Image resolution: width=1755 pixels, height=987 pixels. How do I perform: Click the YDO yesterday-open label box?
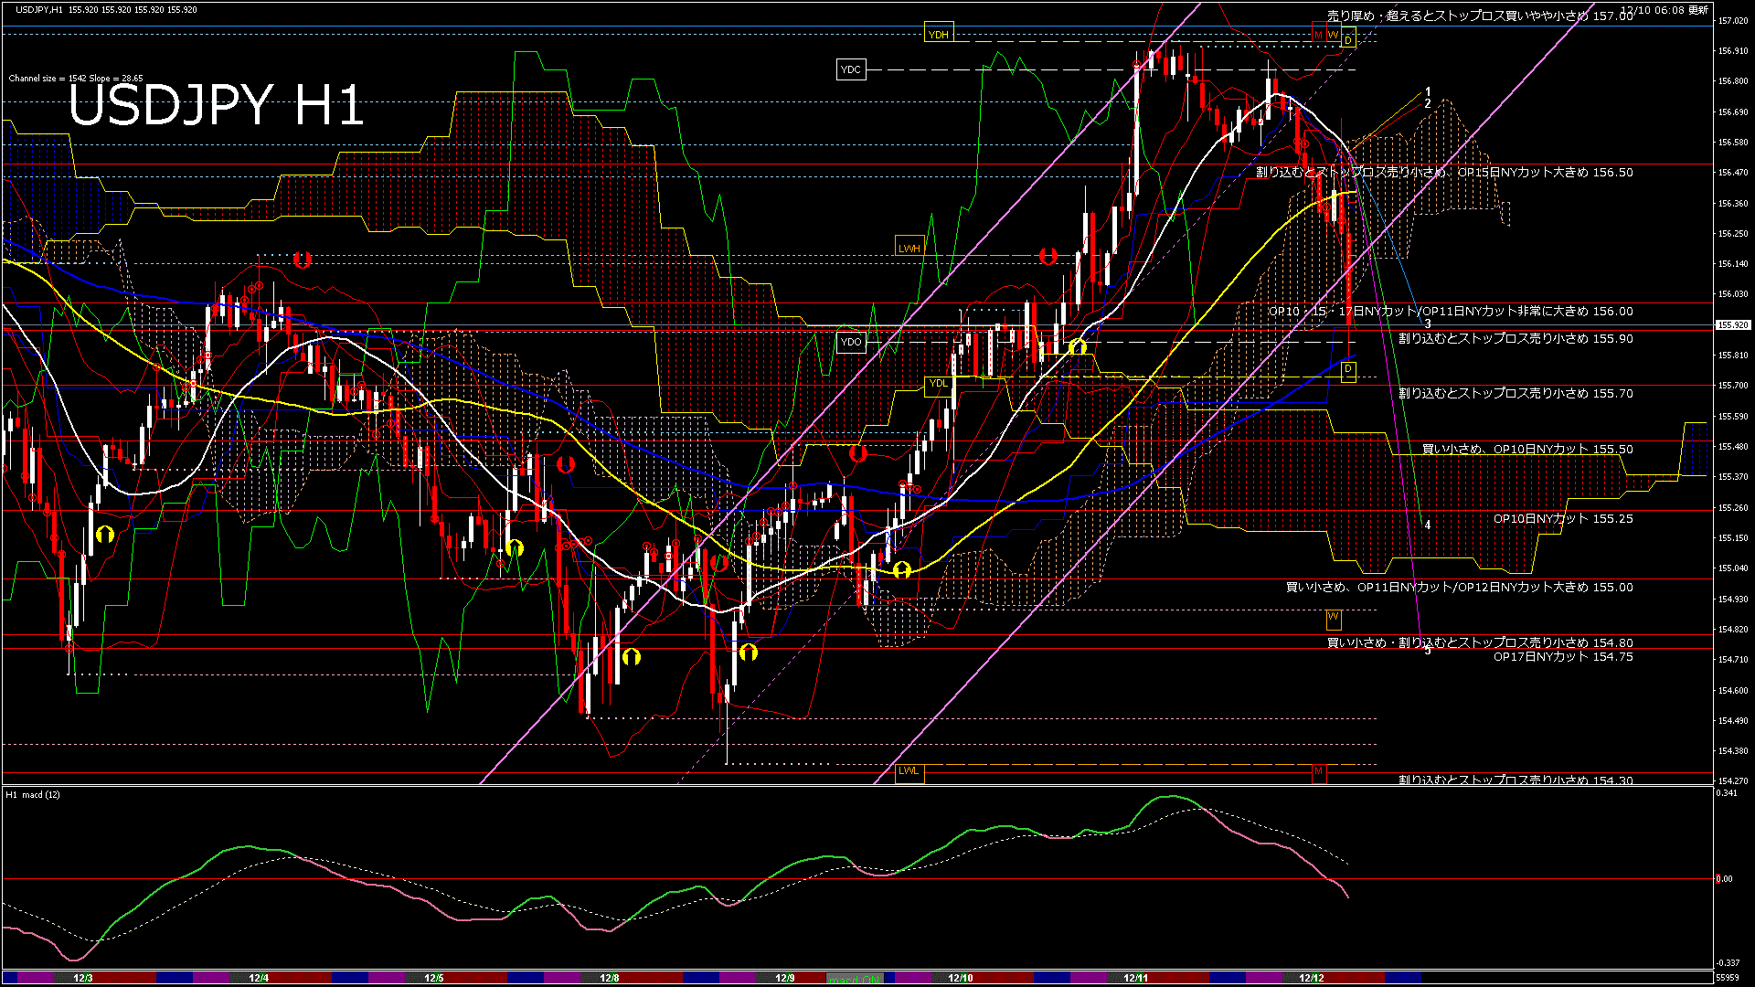[x=850, y=342]
